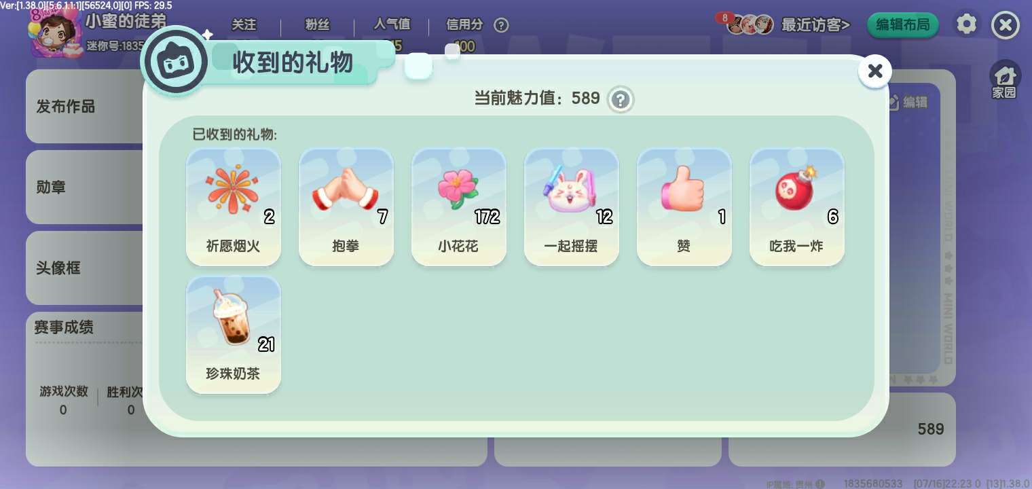1032x489 pixels.
Task: Click the 编辑 edit button
Action: 907,102
